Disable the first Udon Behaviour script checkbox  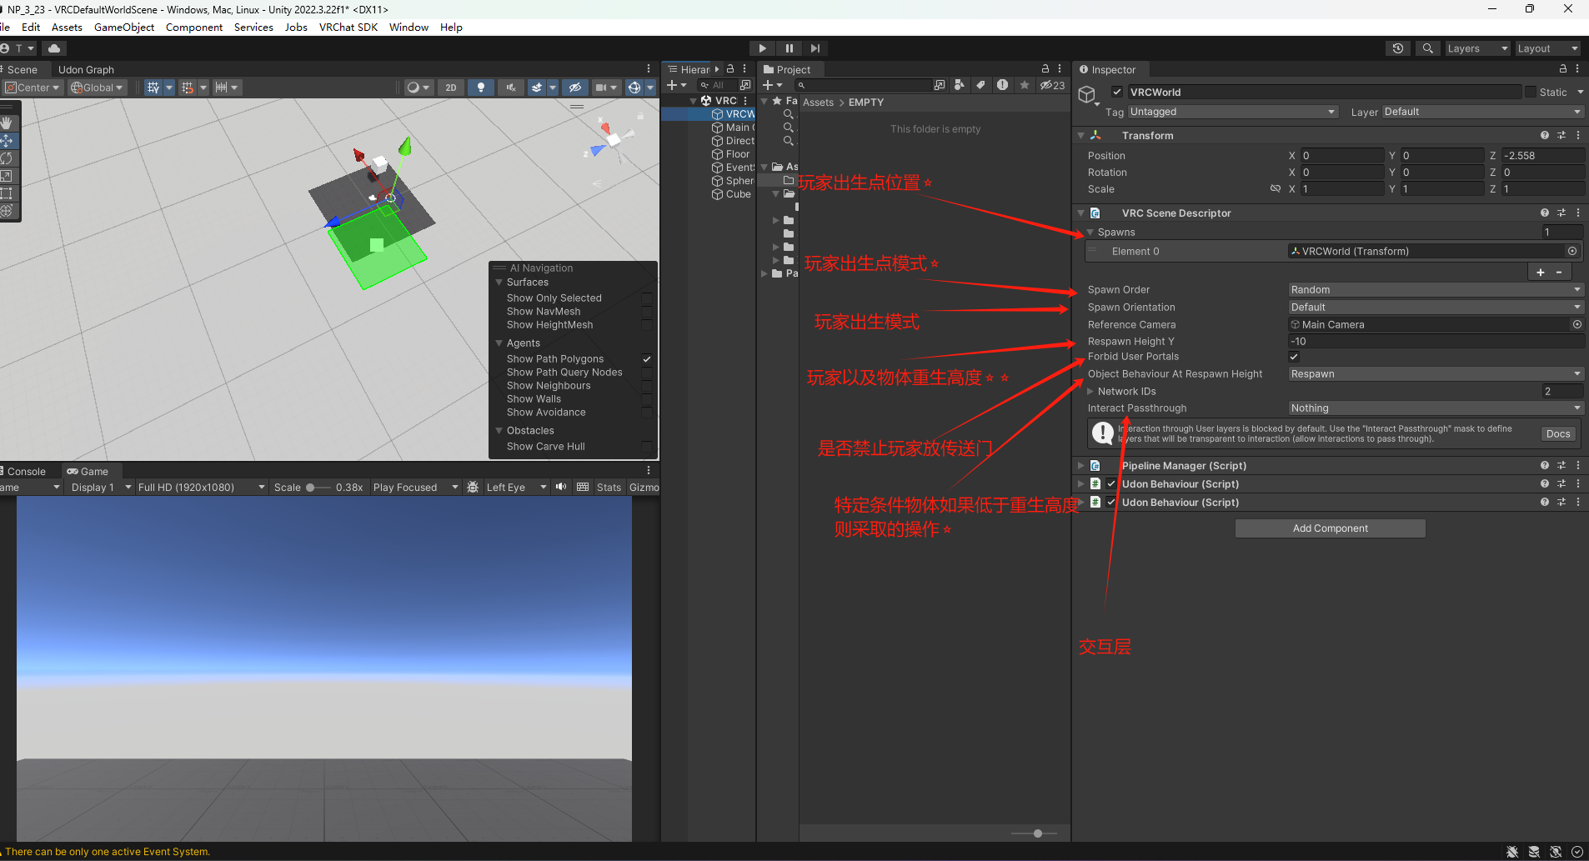pyautogui.click(x=1111, y=483)
